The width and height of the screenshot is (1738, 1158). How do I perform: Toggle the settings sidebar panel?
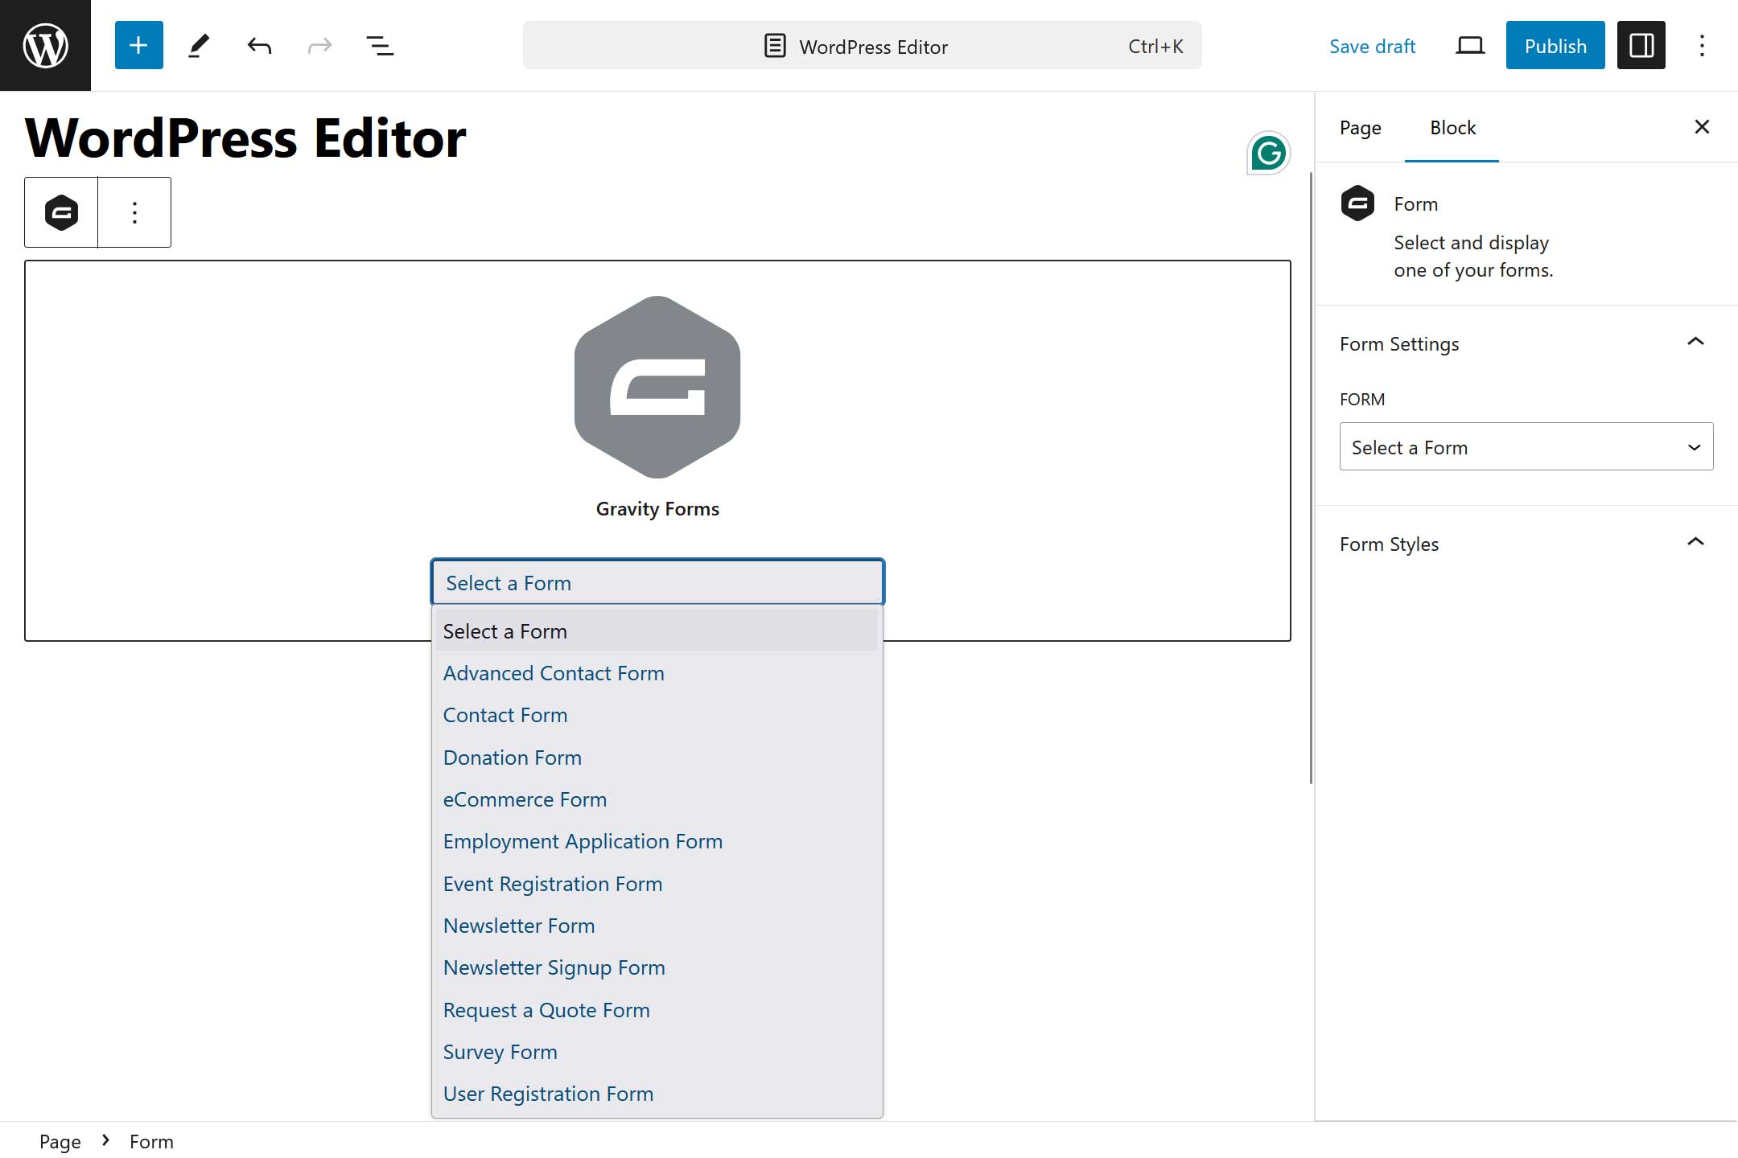[1641, 45]
